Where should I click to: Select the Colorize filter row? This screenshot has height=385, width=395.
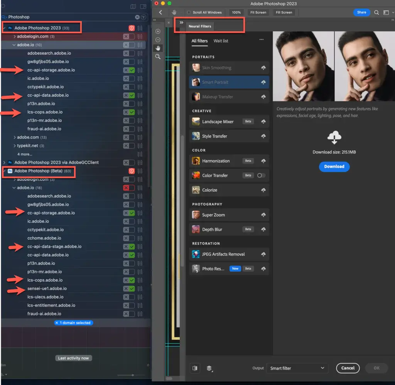click(229, 190)
